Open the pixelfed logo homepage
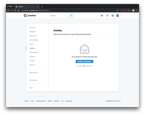The width and height of the screenshot is (145, 115). (x=30, y=15)
